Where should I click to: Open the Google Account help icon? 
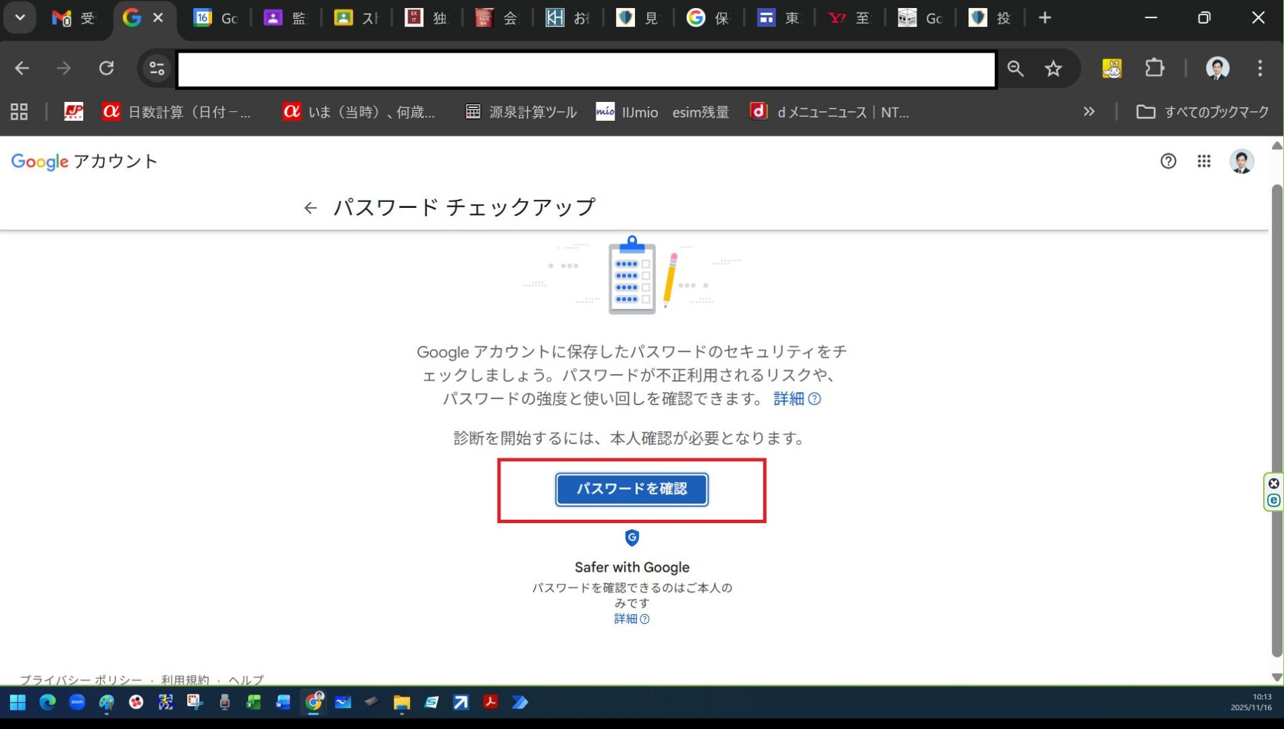1168,161
